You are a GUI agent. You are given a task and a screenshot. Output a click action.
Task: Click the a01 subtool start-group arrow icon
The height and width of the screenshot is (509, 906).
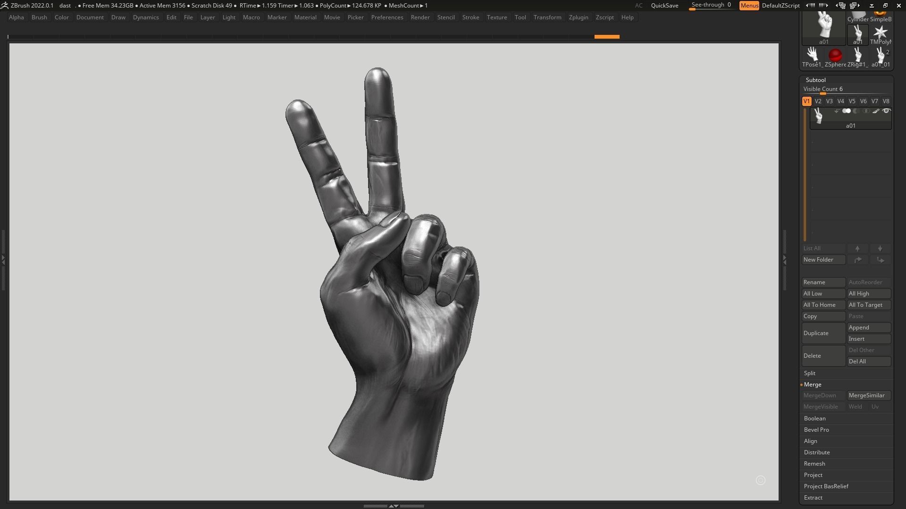click(837, 111)
